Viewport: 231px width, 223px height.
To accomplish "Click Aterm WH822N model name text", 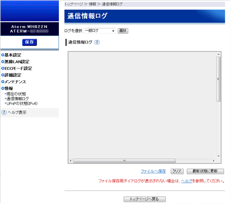I will tap(29, 27).
